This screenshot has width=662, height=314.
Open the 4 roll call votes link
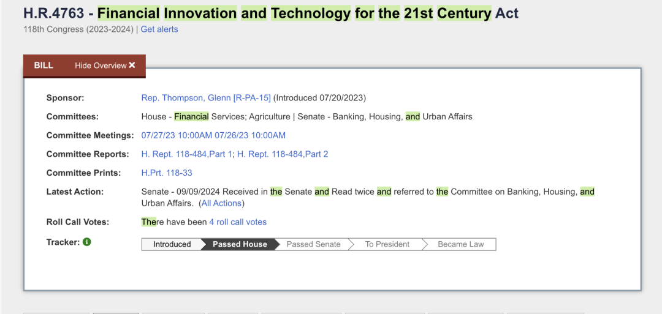[238, 222]
